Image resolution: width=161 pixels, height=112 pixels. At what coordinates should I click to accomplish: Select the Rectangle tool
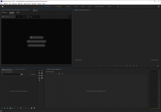click(x=39, y=78)
